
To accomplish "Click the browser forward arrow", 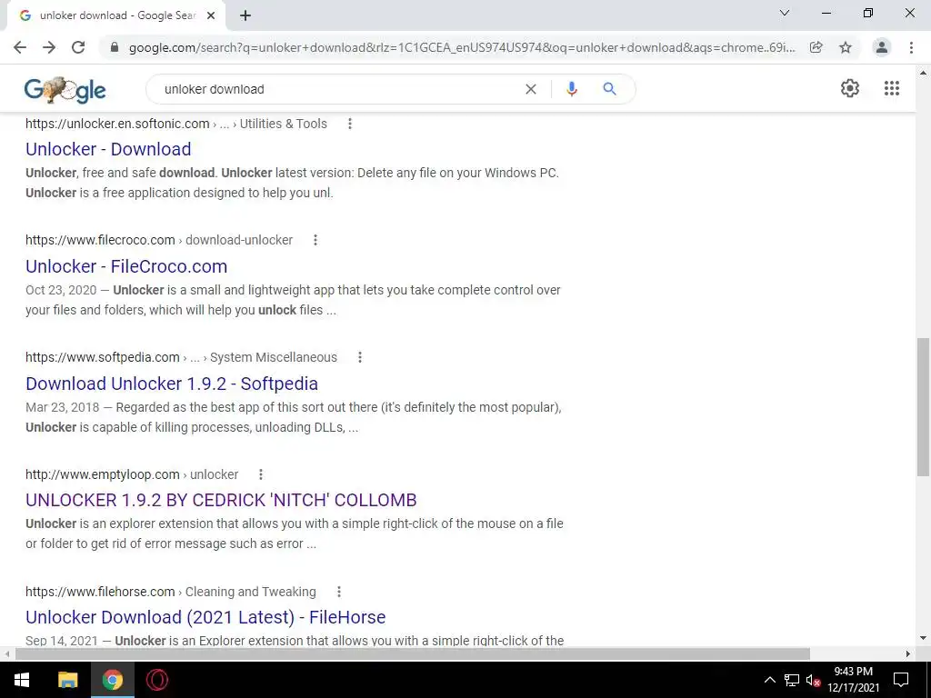I will [x=49, y=47].
